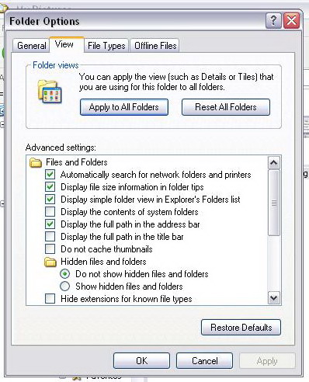
Task: Click the scroll up arrow in Advanced settings
Action: 274,163
